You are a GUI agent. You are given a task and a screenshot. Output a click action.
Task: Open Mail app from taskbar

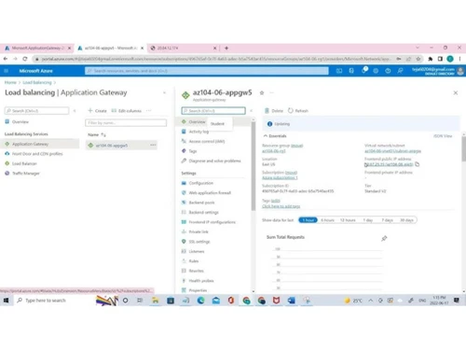click(216, 301)
